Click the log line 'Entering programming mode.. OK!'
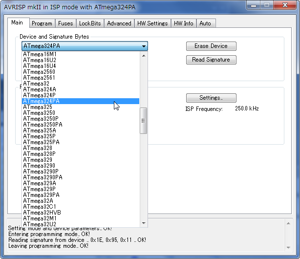The image size is (300, 259). pyautogui.click(x=49, y=234)
